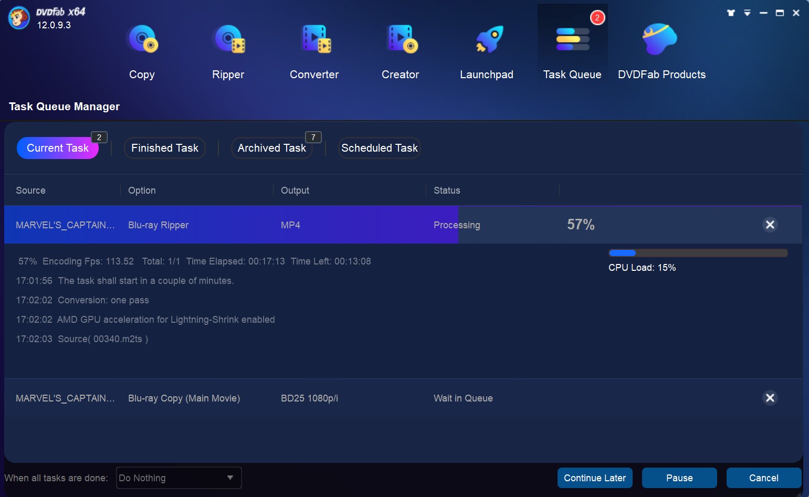Select the 'MP4' output cell
Image resolution: width=809 pixels, height=497 pixels.
pos(290,225)
